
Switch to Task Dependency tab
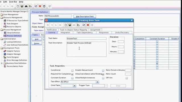point(85,33)
